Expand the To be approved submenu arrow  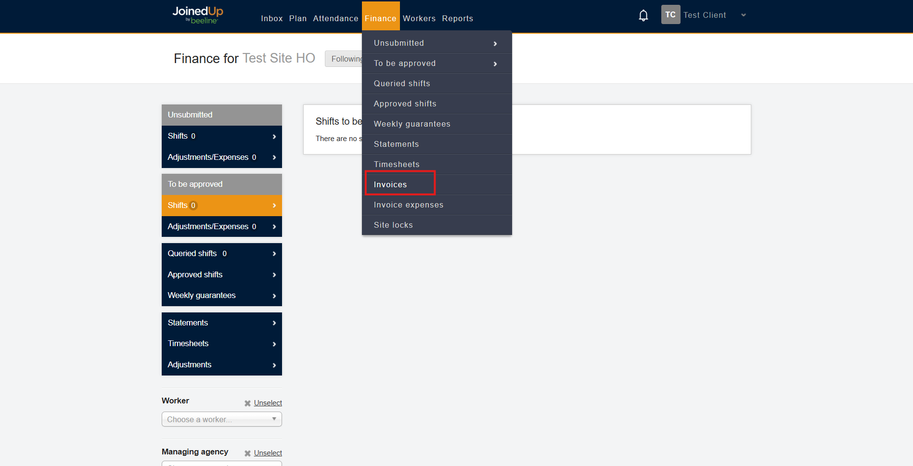pos(495,64)
